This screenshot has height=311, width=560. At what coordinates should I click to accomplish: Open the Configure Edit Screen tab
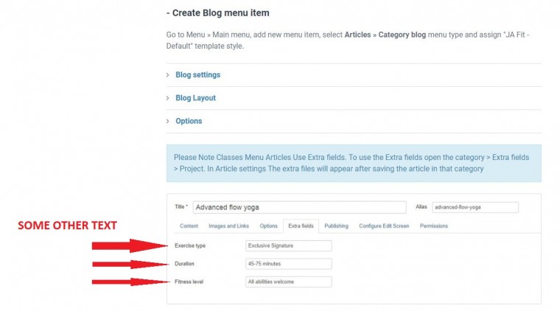[384, 226]
